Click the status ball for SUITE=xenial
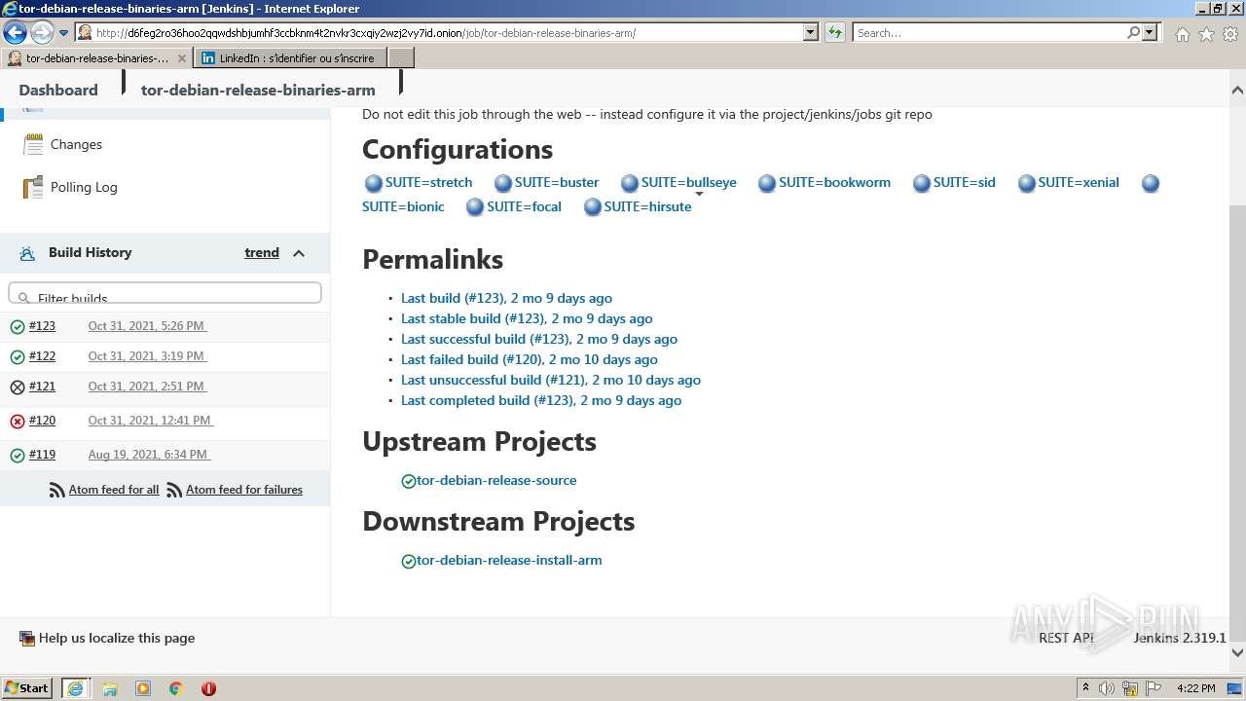Viewport: 1246px width, 701px height. coord(1027,183)
